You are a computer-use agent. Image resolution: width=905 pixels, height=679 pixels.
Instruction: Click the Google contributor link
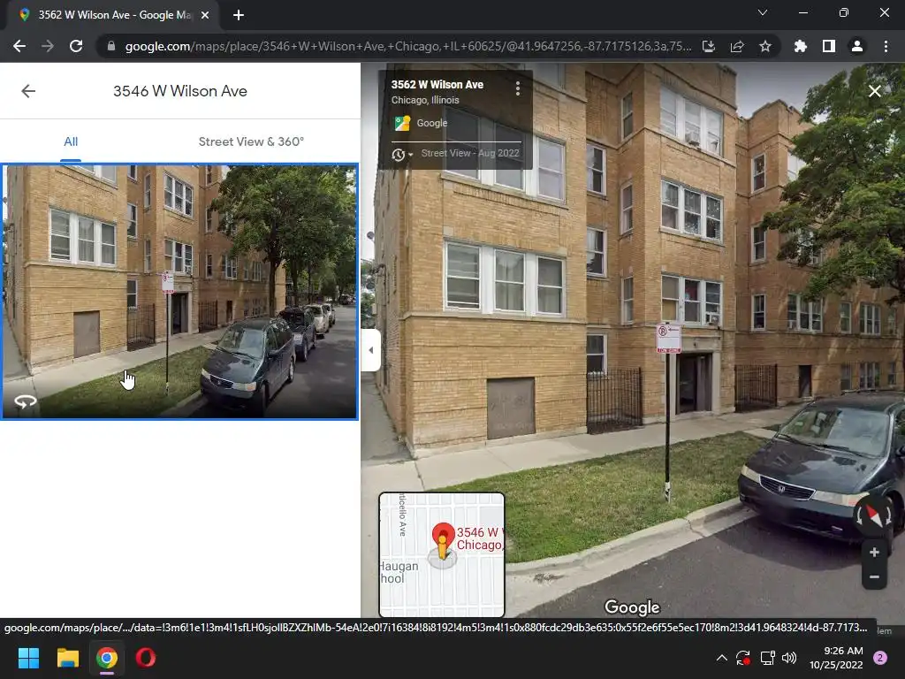(x=431, y=123)
